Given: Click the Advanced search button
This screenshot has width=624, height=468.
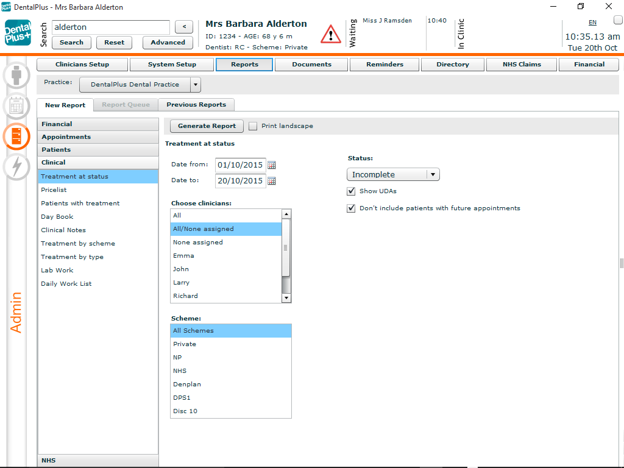Looking at the screenshot, I should pyautogui.click(x=168, y=43).
